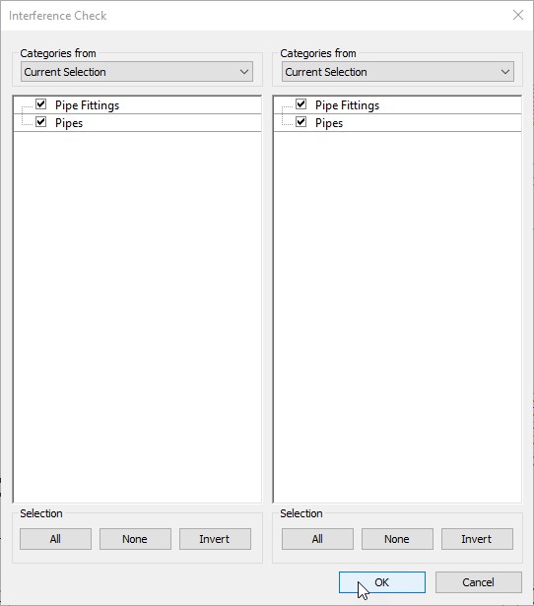Viewport: 534px width, 606px height.
Task: Click empty area of left category list
Action: (x=137, y=317)
